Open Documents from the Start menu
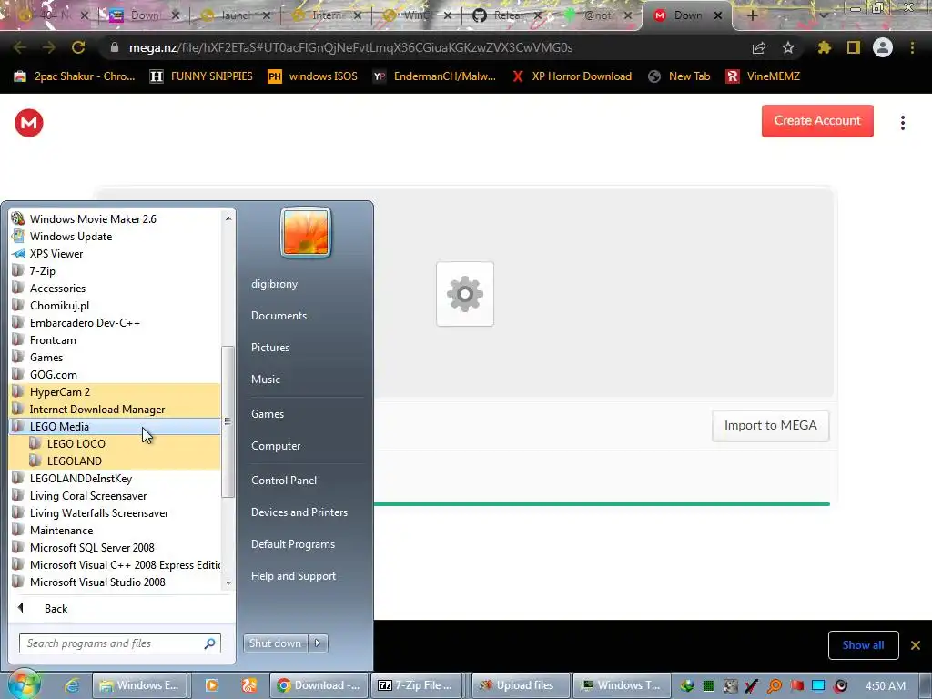Screen dimensions: 932x699 tap(279, 316)
